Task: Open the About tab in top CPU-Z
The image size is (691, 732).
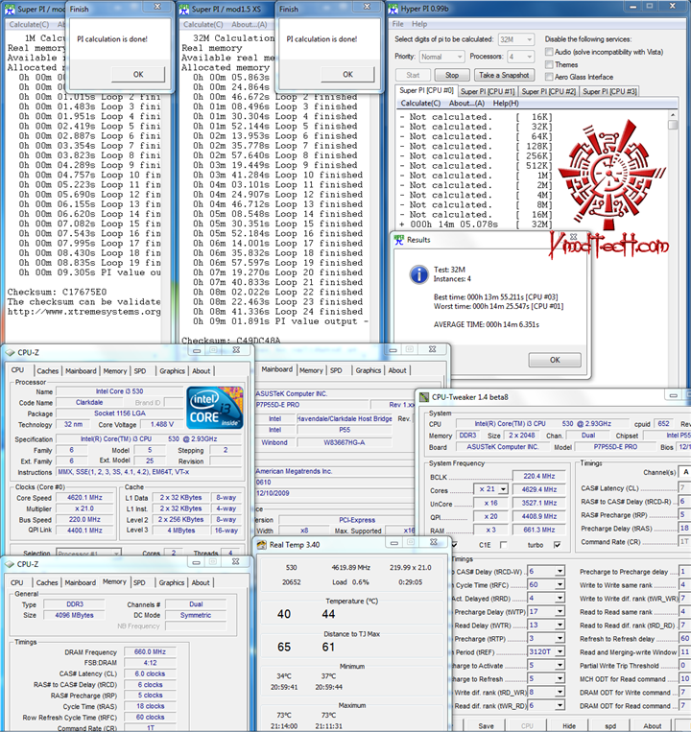Action: (202, 370)
